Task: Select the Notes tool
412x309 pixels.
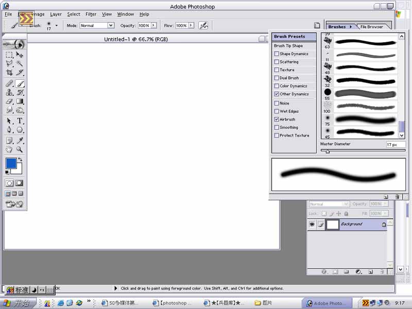Action: 9,141
